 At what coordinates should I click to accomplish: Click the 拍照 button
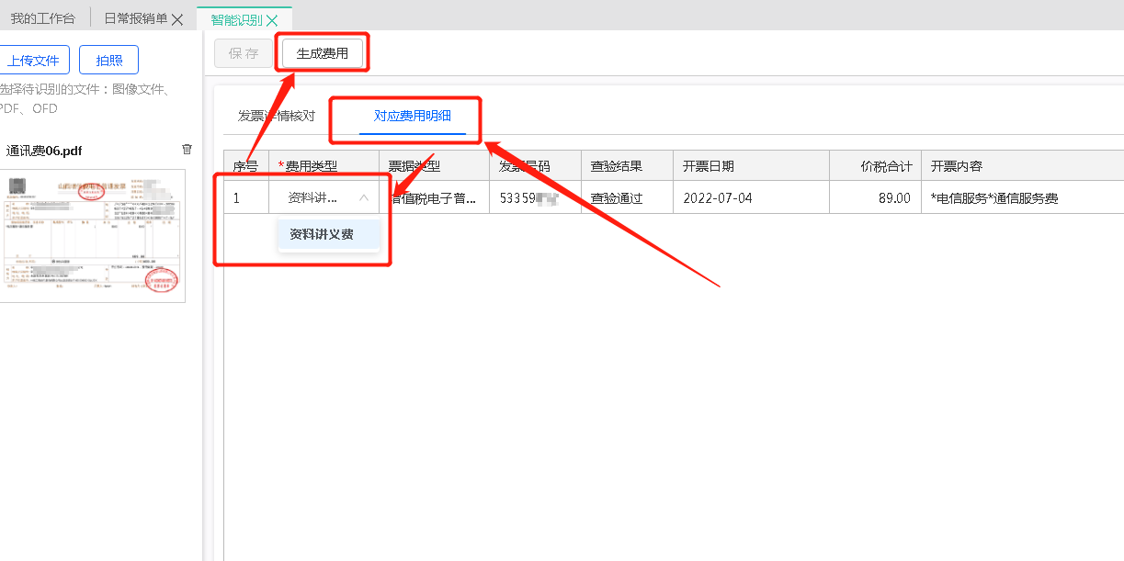pos(108,61)
